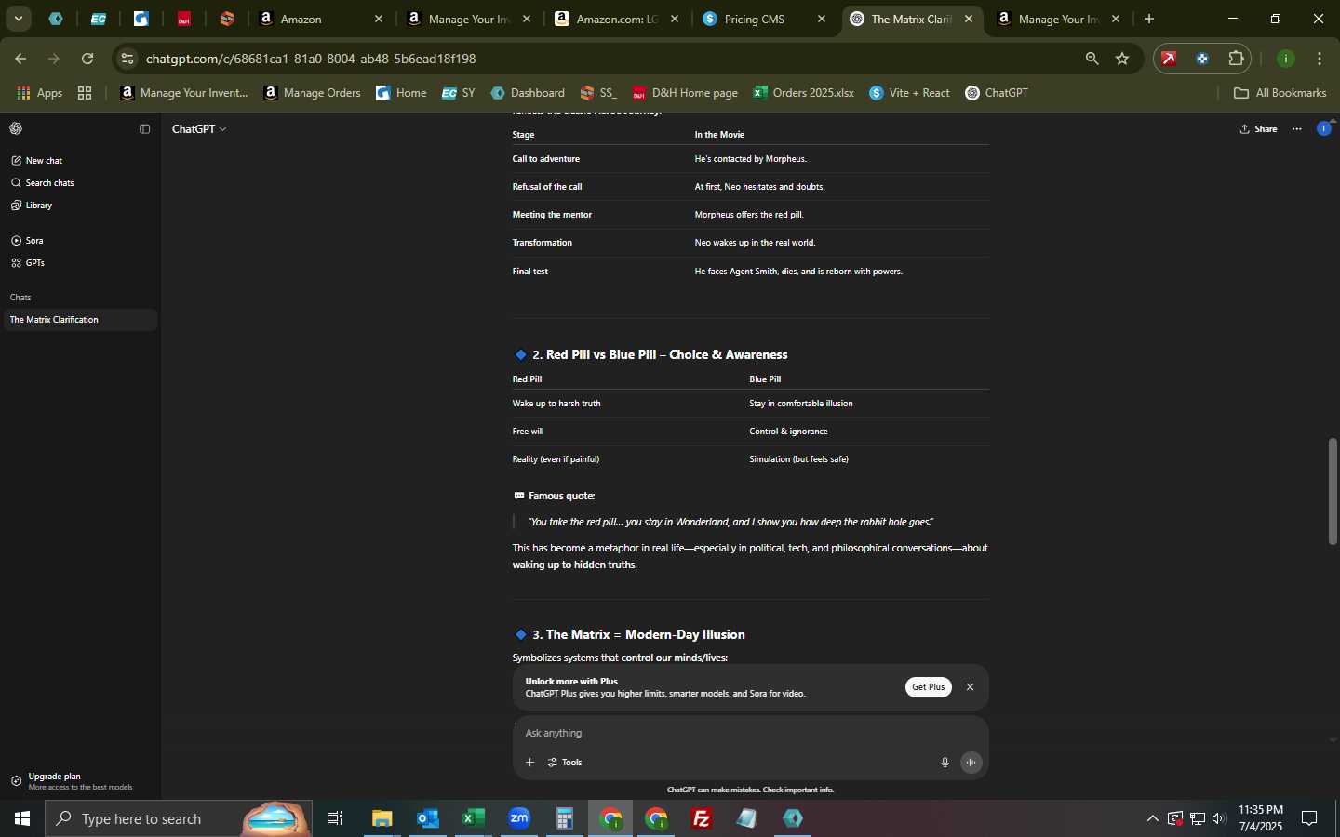Open FileZilla from the taskbar
The width and height of the screenshot is (1340, 837).
(x=702, y=818)
